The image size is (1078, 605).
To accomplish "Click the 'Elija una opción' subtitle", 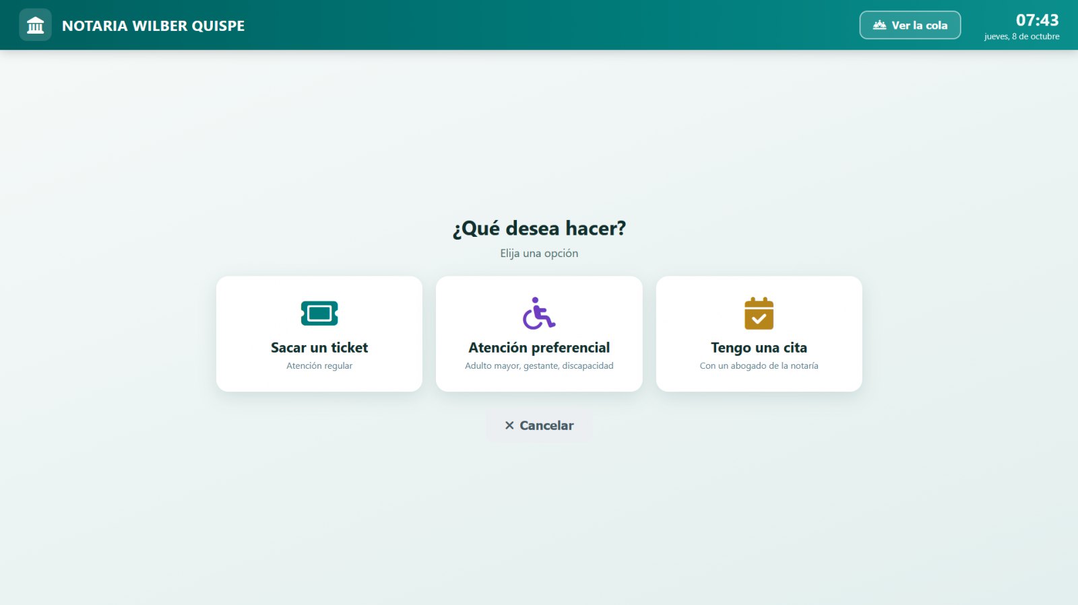I will pyautogui.click(x=539, y=253).
